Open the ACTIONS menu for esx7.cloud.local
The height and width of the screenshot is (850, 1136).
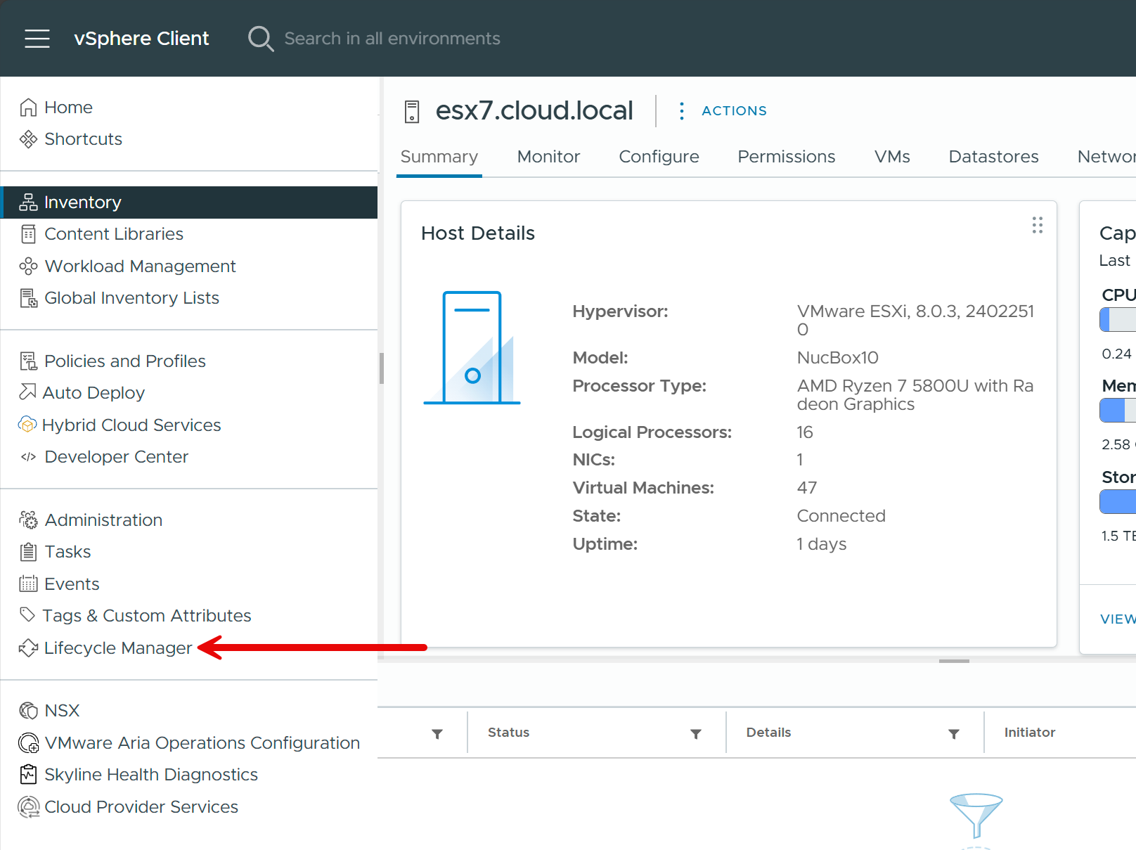click(733, 110)
